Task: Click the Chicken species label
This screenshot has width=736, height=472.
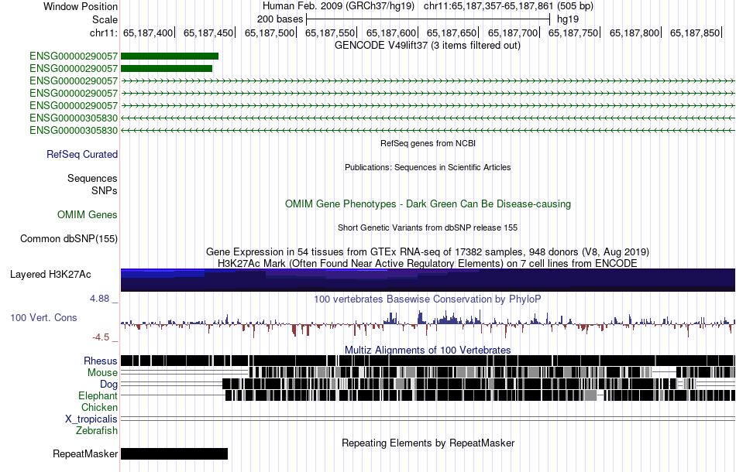Action: 99,407
